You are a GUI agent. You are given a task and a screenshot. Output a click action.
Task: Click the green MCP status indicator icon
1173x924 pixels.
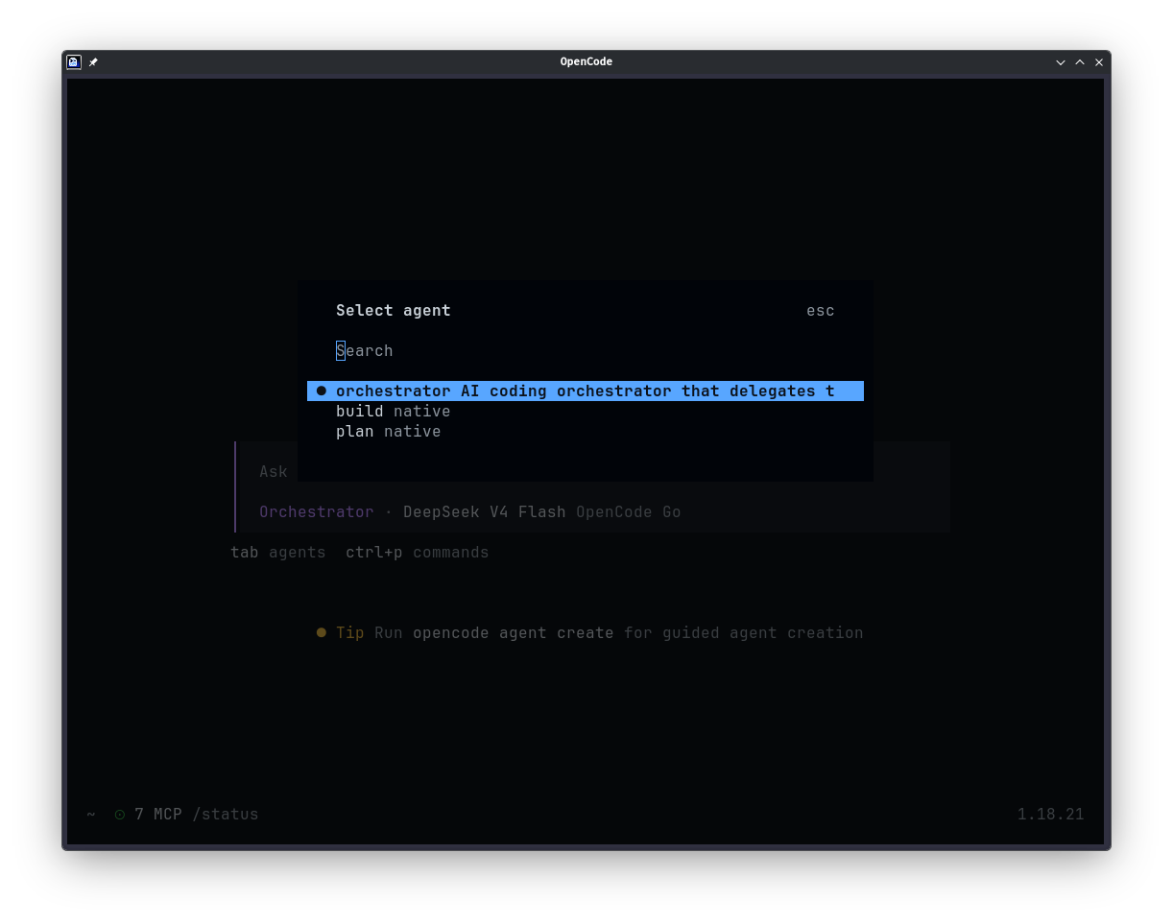tap(120, 814)
